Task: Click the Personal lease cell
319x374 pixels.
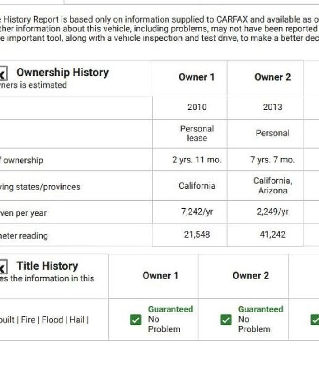Action: pyautogui.click(x=197, y=133)
